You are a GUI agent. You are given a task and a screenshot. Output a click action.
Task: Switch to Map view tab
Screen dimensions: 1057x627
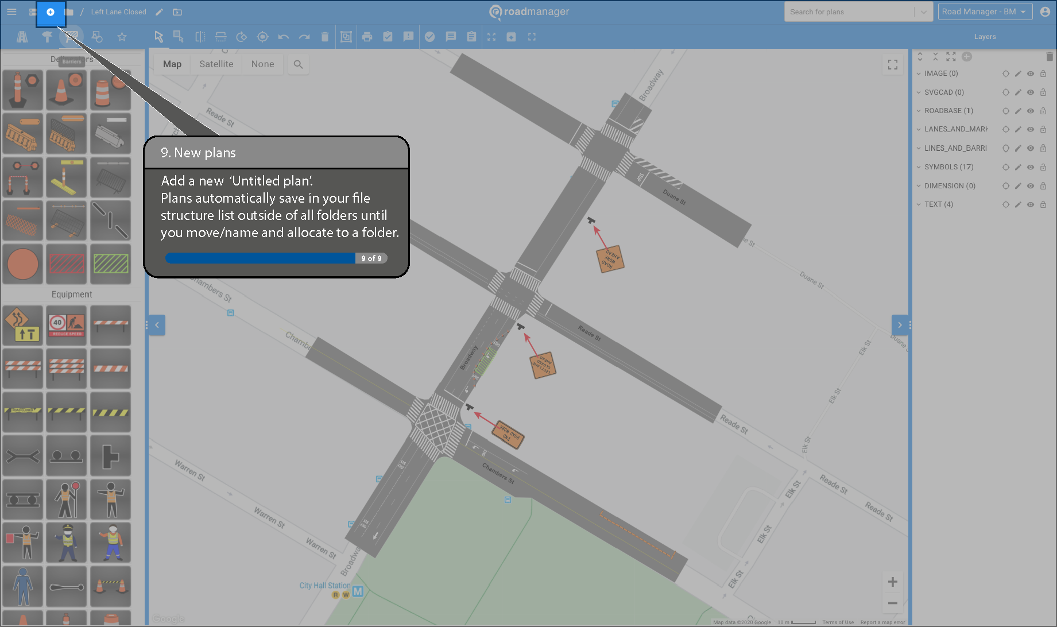(172, 64)
